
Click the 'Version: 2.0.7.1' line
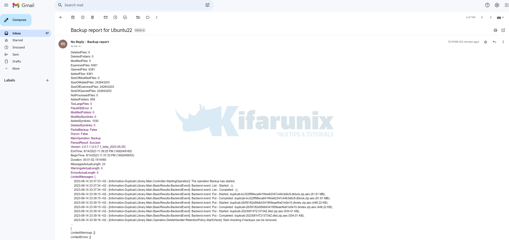click(x=98, y=147)
